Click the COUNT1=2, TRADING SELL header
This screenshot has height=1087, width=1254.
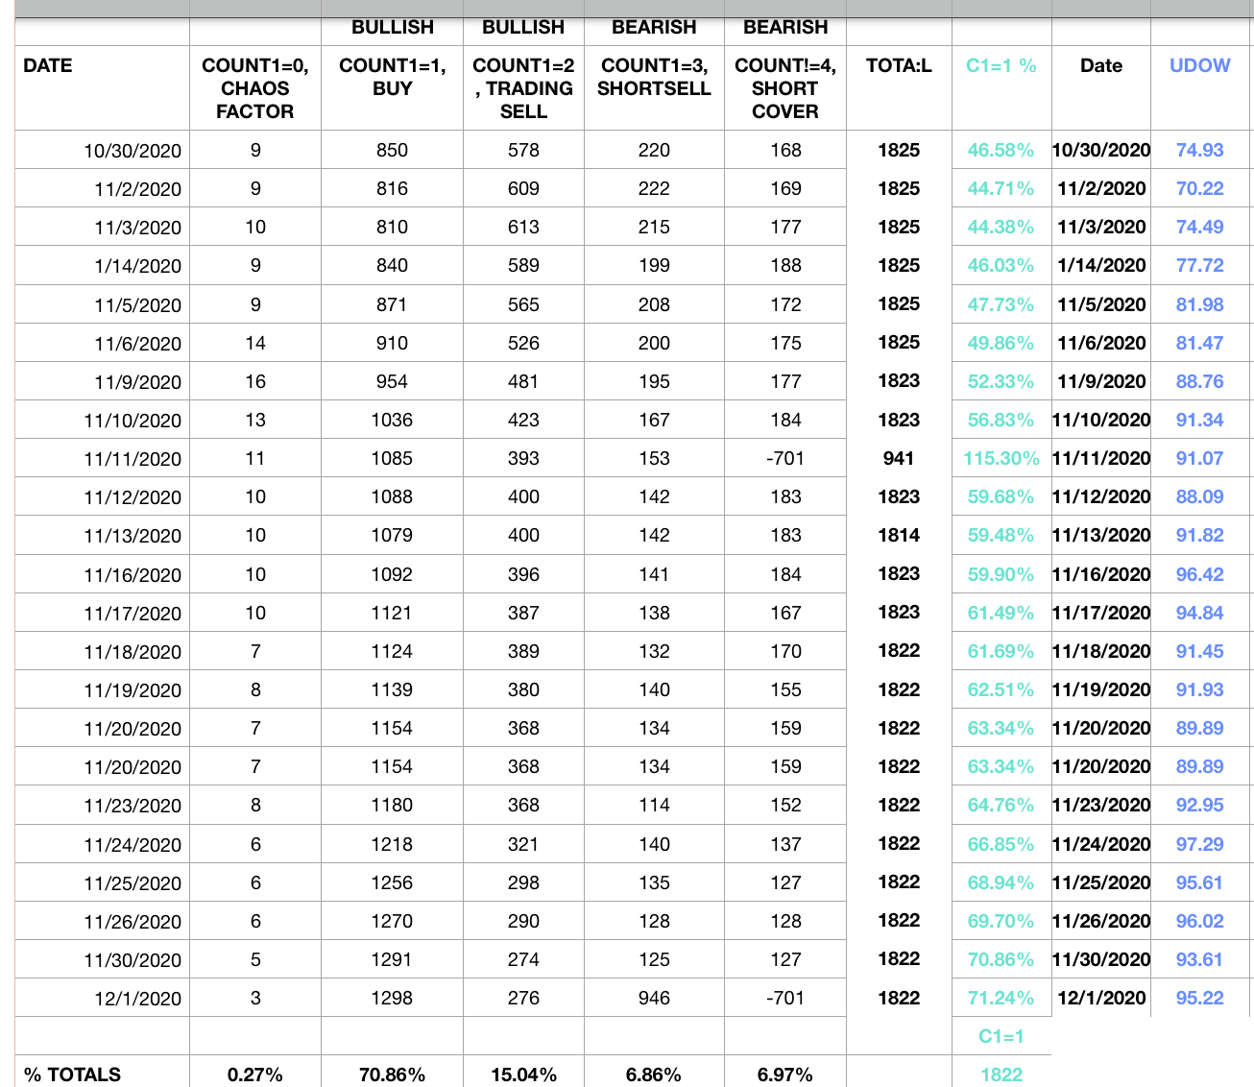pos(523,88)
